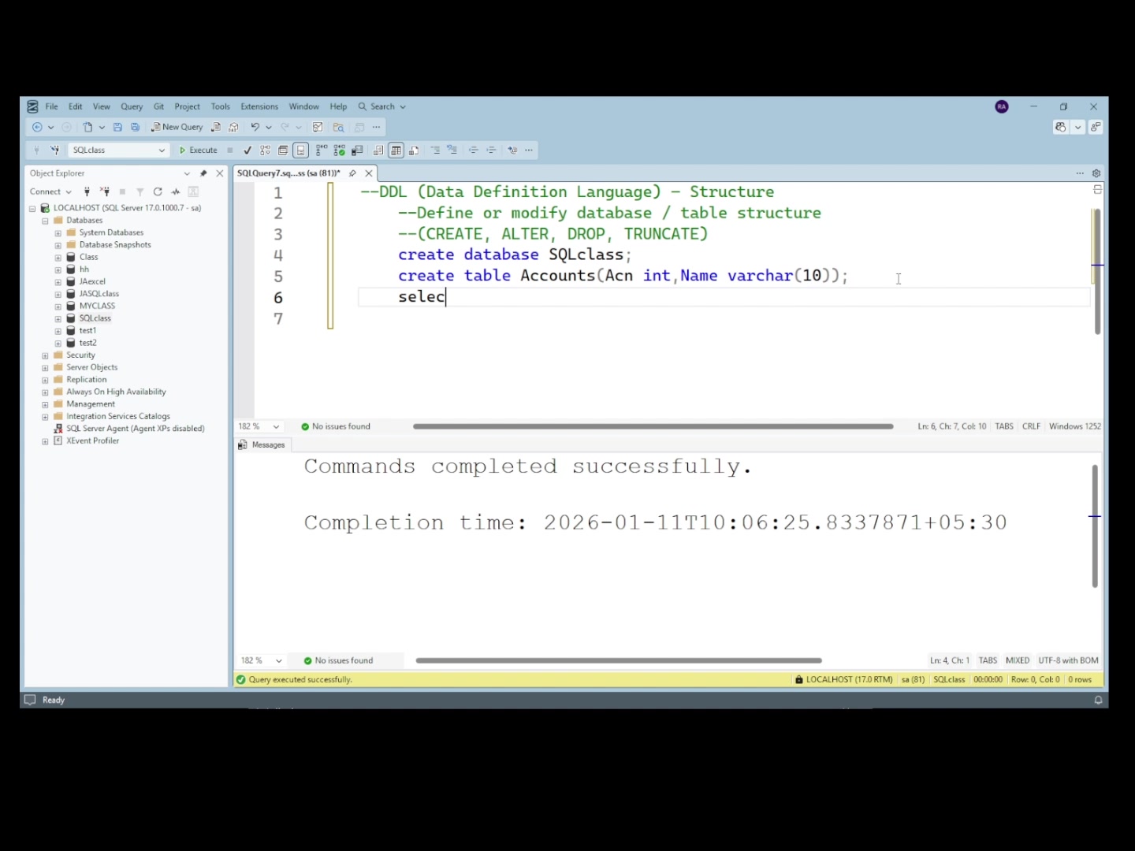Toggle Include Actual Execution Plan
This screenshot has height=851, width=1135.
coord(322,150)
